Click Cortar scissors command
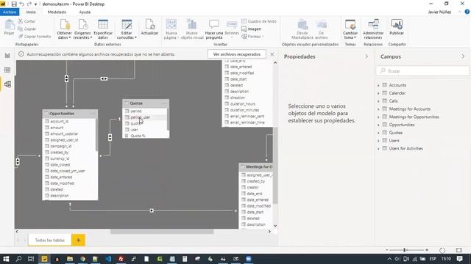This screenshot has height=264, width=471. coord(26,21)
